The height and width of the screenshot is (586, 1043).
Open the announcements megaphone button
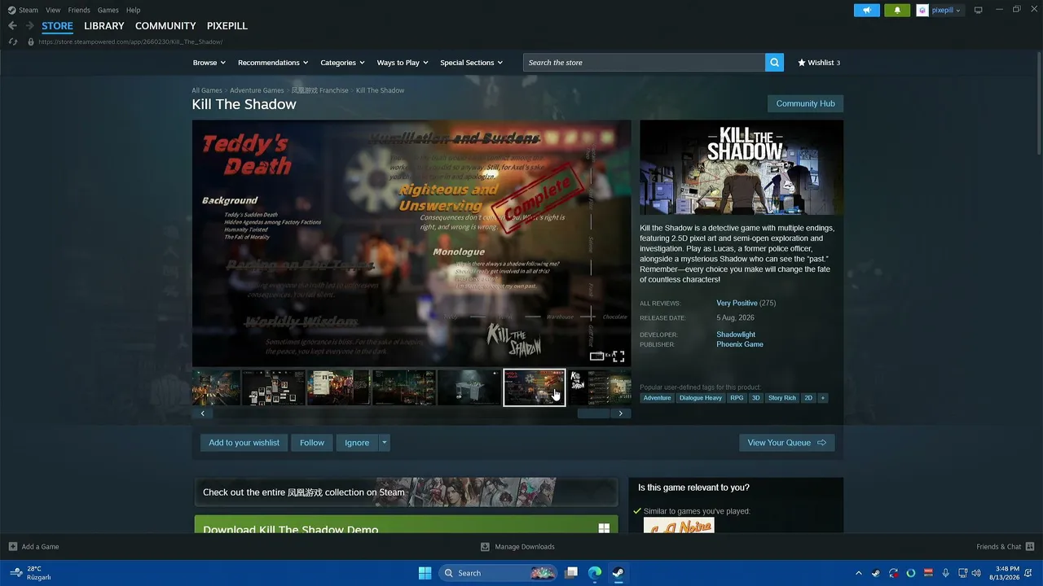click(x=867, y=10)
